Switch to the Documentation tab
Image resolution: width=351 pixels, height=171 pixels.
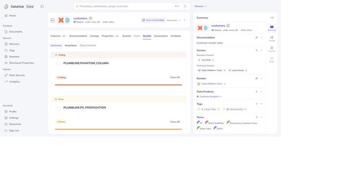pyautogui.click(x=78, y=36)
